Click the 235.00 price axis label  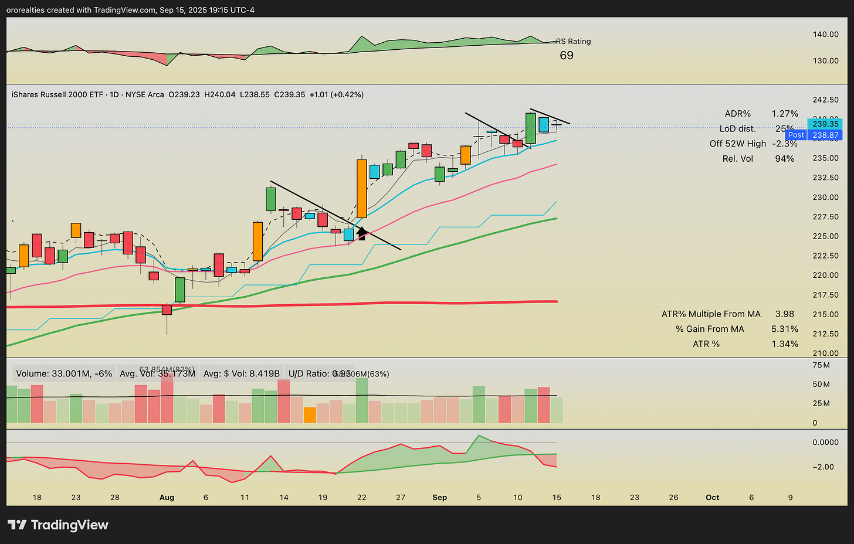click(826, 158)
